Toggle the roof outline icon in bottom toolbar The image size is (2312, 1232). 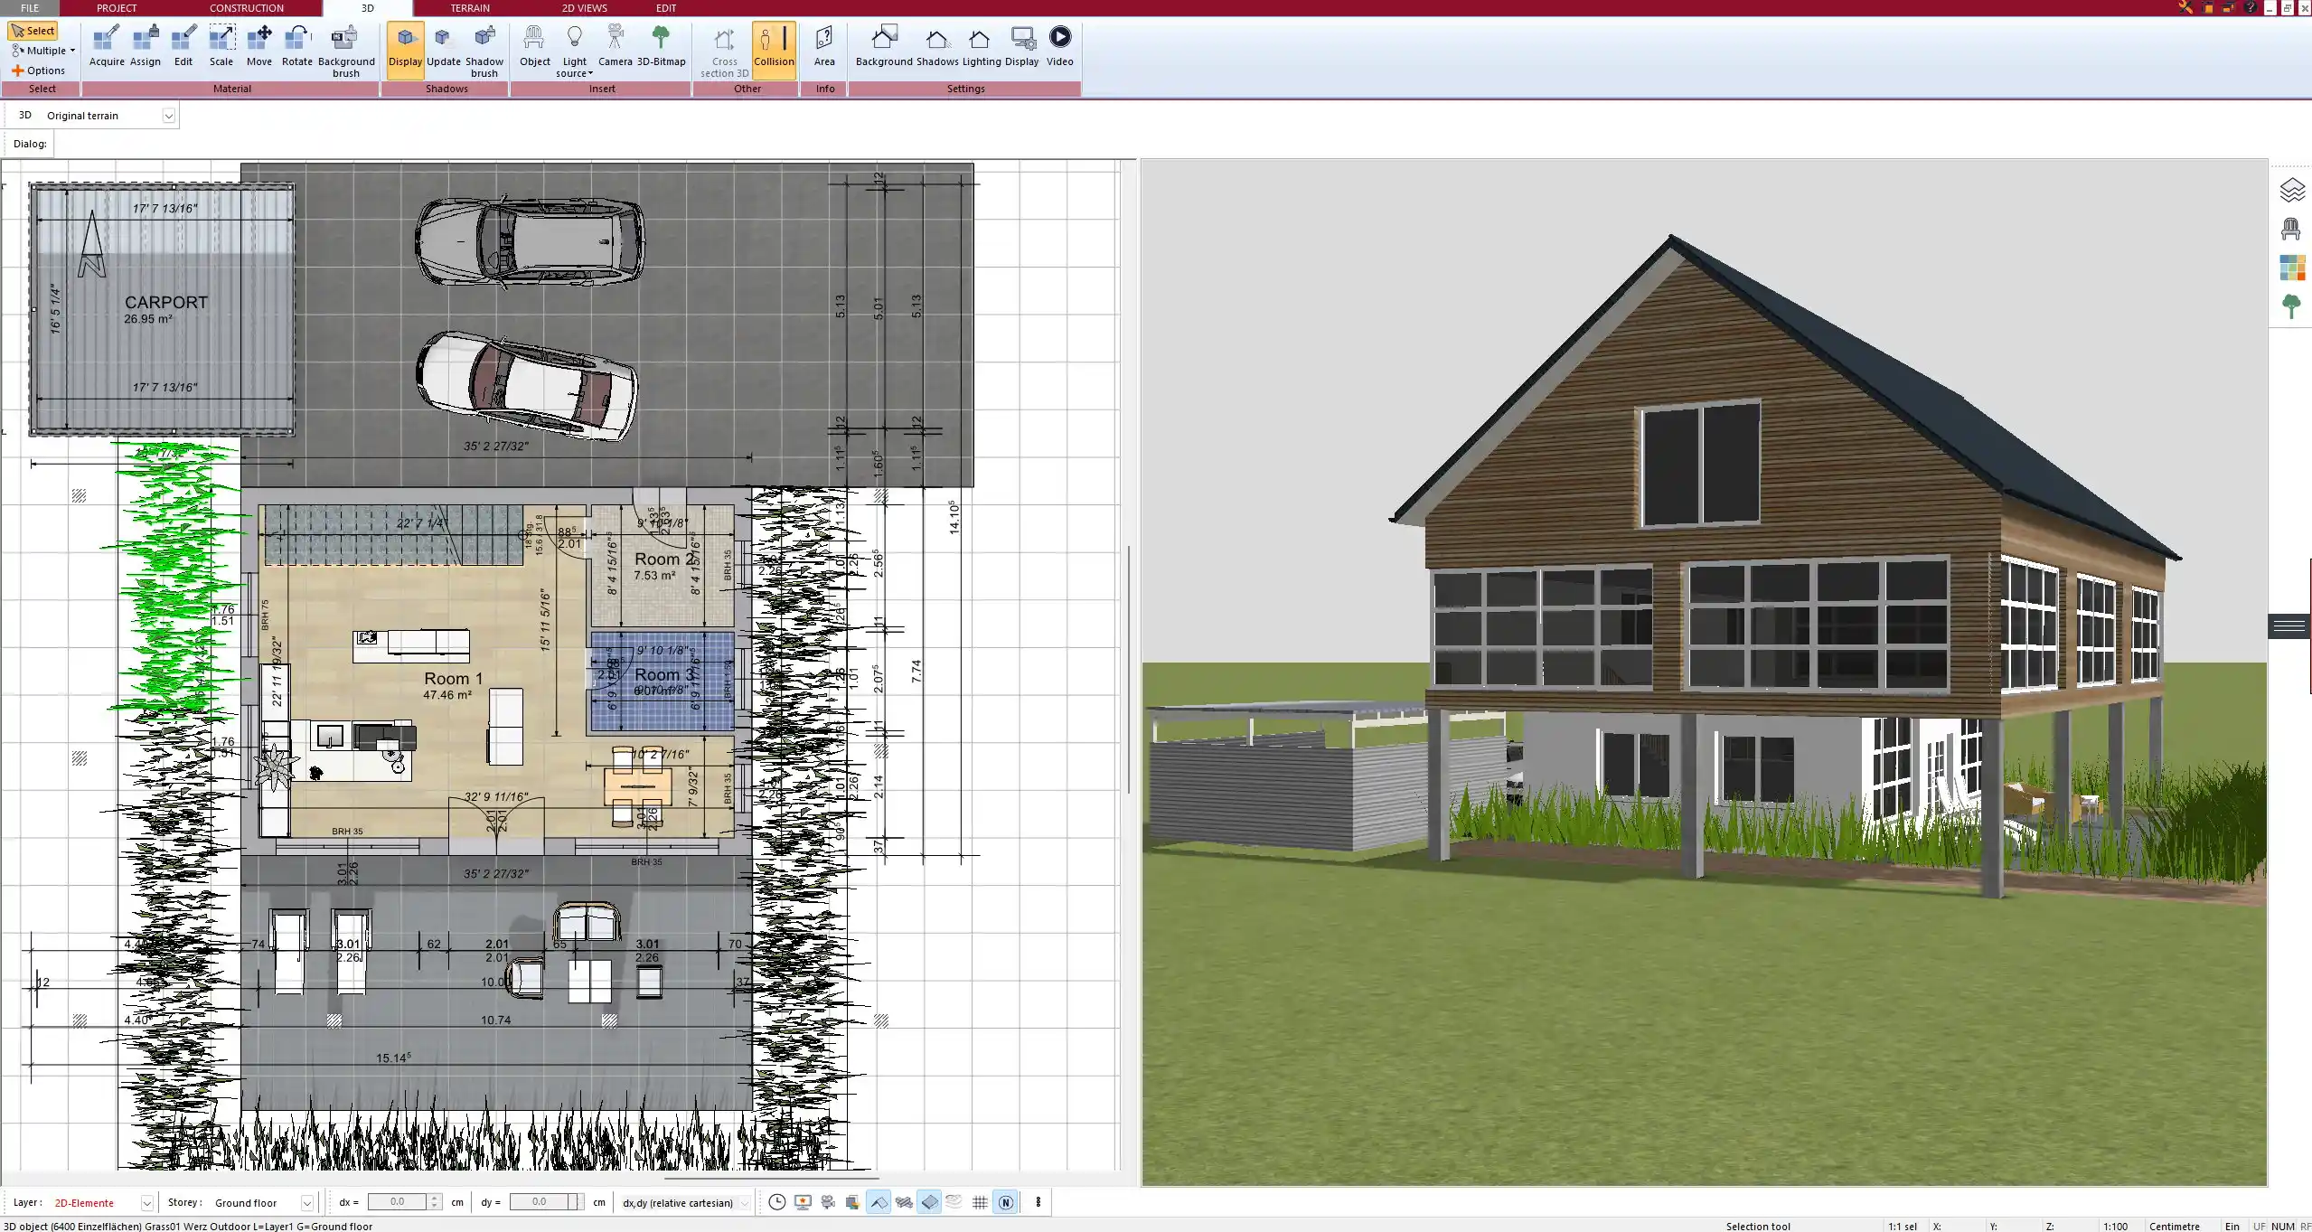click(x=879, y=1202)
